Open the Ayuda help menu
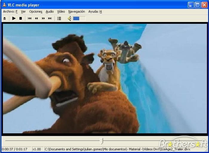Viewport: 209px width, 153px height. (x=95, y=12)
